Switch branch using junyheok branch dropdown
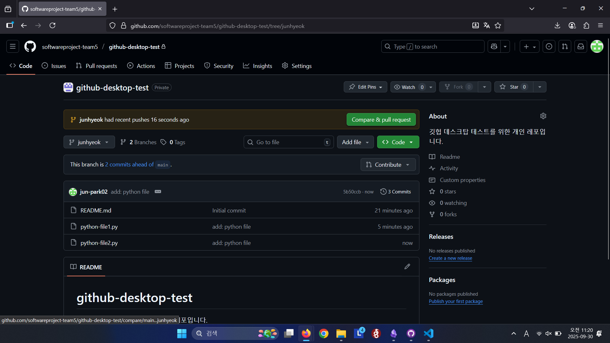The height and width of the screenshot is (343, 610). click(x=89, y=142)
